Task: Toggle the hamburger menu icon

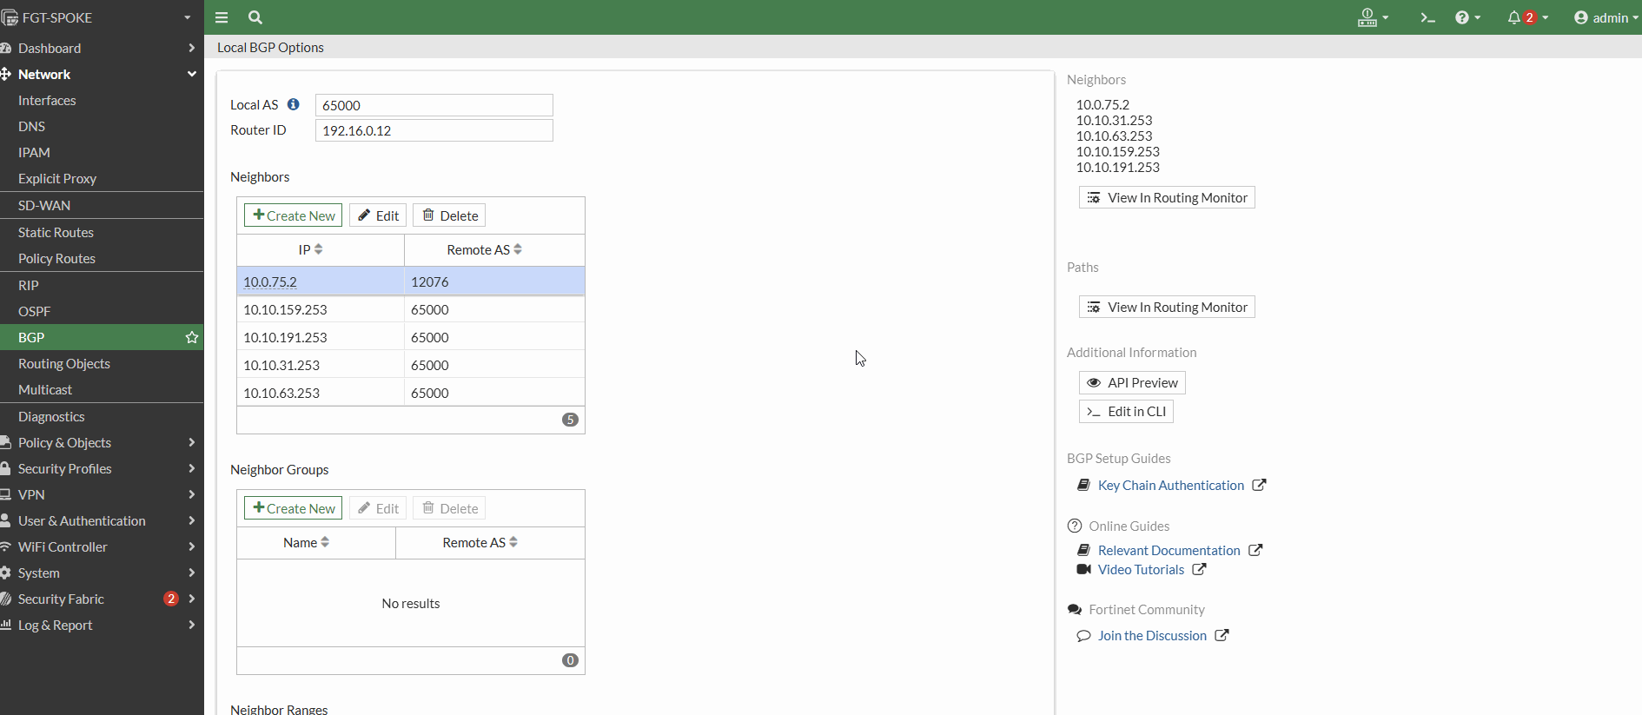Action: (x=222, y=17)
